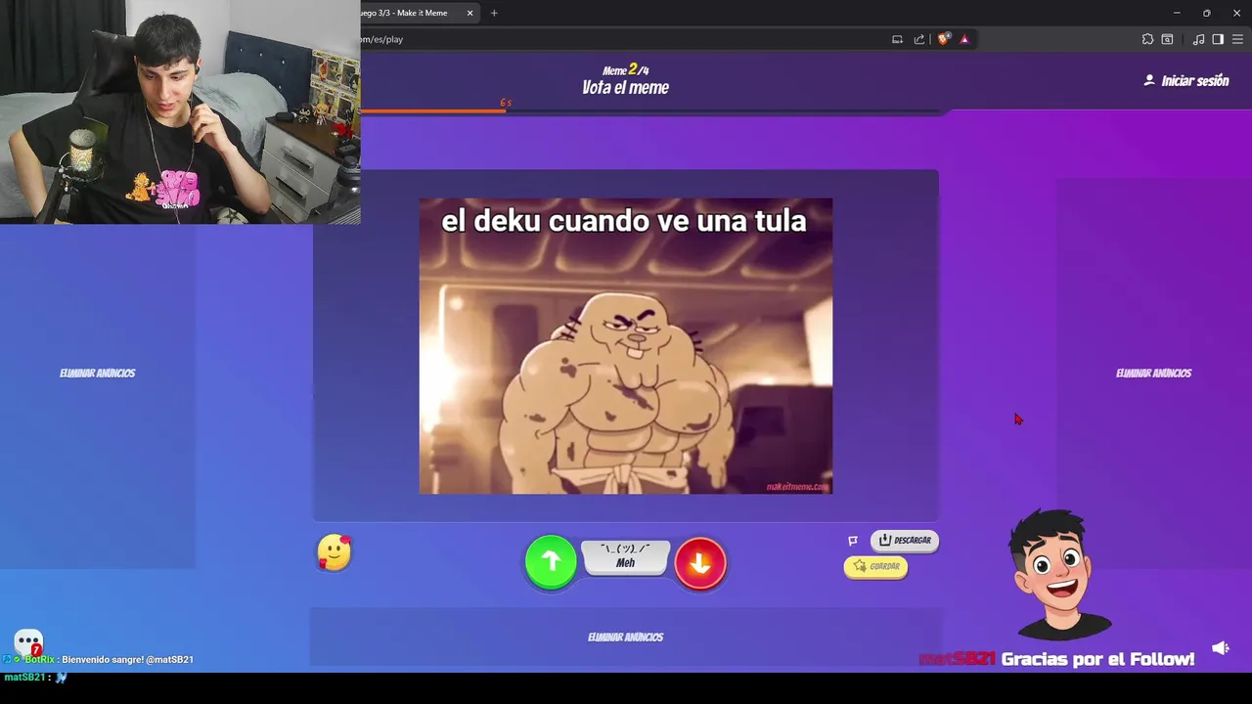Click Eliminar anuncios below the meme
The image size is (1252, 704).
626,638
